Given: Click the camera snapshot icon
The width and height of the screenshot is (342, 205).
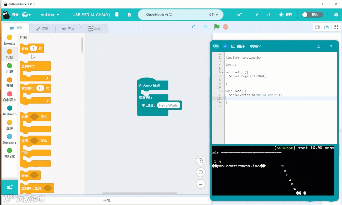Looking at the screenshot, I should tap(269, 15).
